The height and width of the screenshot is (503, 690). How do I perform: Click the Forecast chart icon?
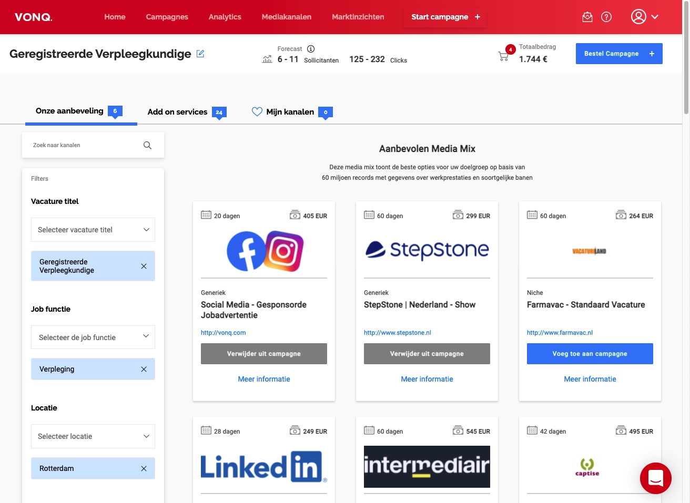pyautogui.click(x=267, y=59)
